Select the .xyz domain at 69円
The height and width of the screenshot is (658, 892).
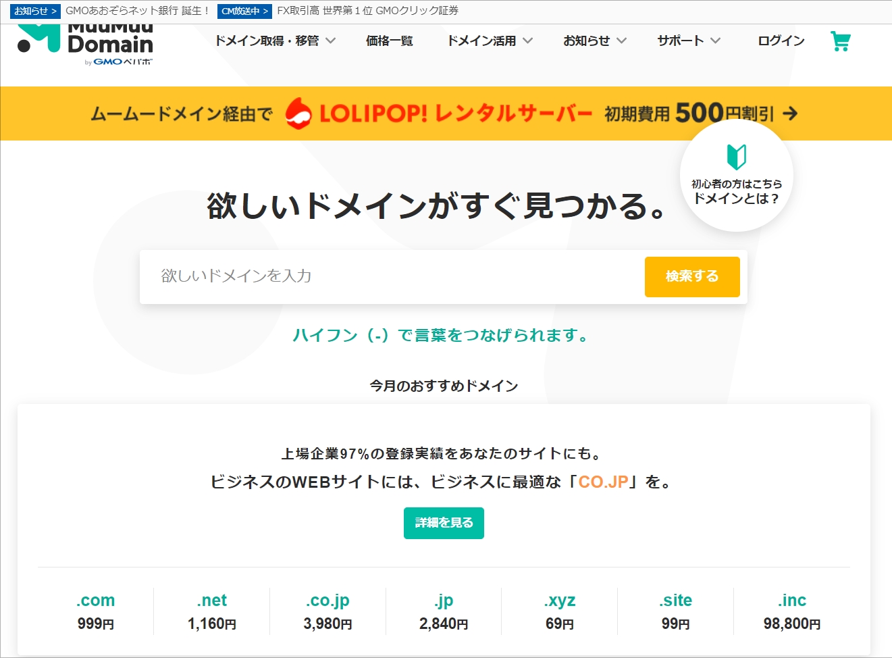pos(560,611)
